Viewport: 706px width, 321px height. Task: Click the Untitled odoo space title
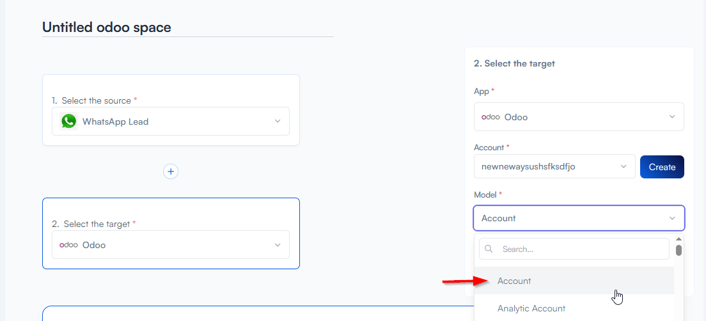[107, 27]
